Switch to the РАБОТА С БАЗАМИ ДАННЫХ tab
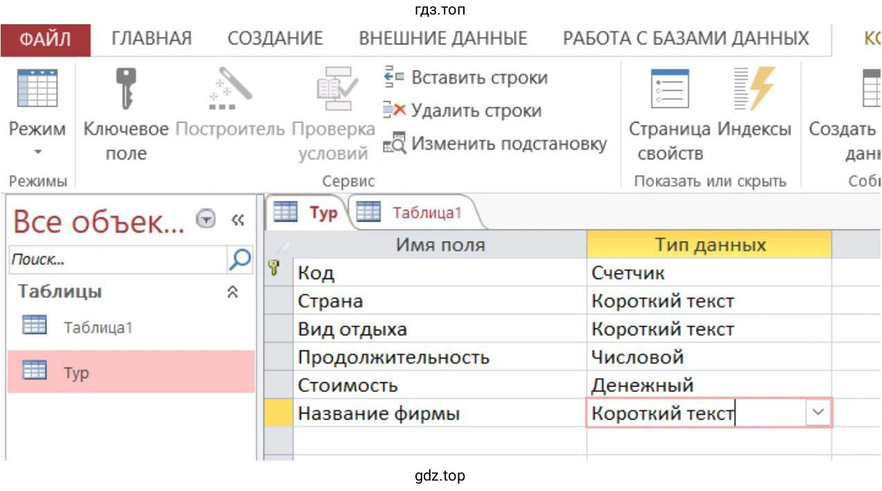Image resolution: width=882 pixels, height=491 pixels. coord(686,38)
